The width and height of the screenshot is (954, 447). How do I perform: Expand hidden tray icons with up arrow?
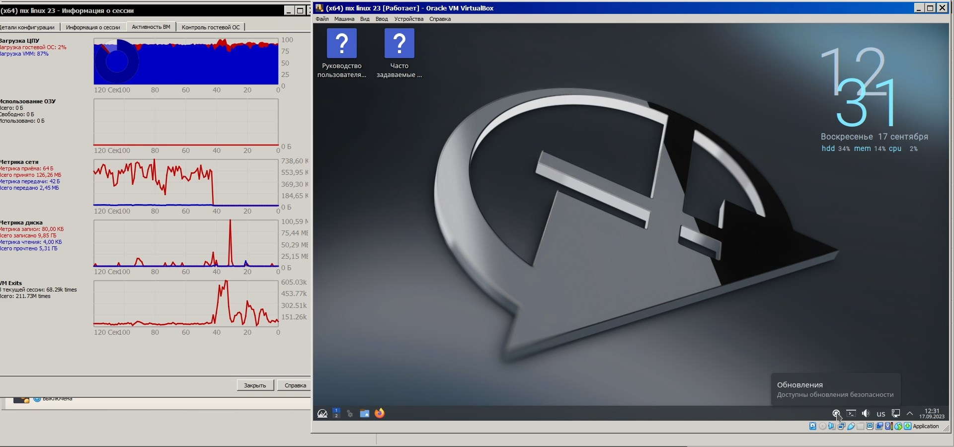910,413
